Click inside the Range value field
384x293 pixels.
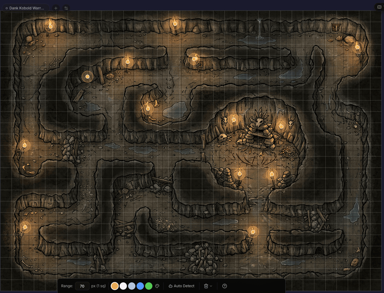82,286
